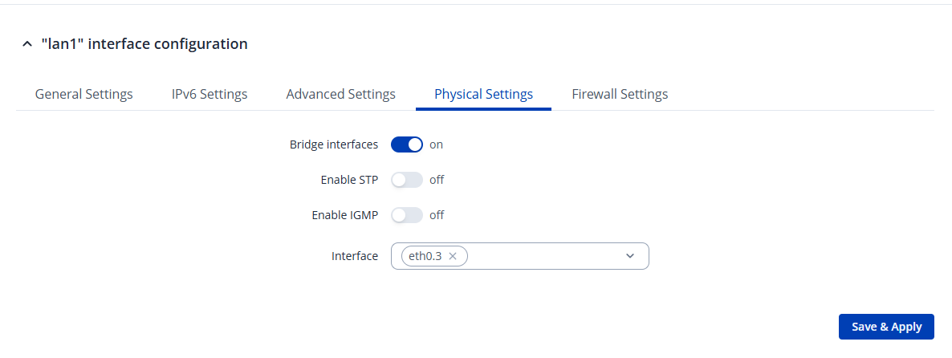Switch to the General Settings tab

(84, 94)
